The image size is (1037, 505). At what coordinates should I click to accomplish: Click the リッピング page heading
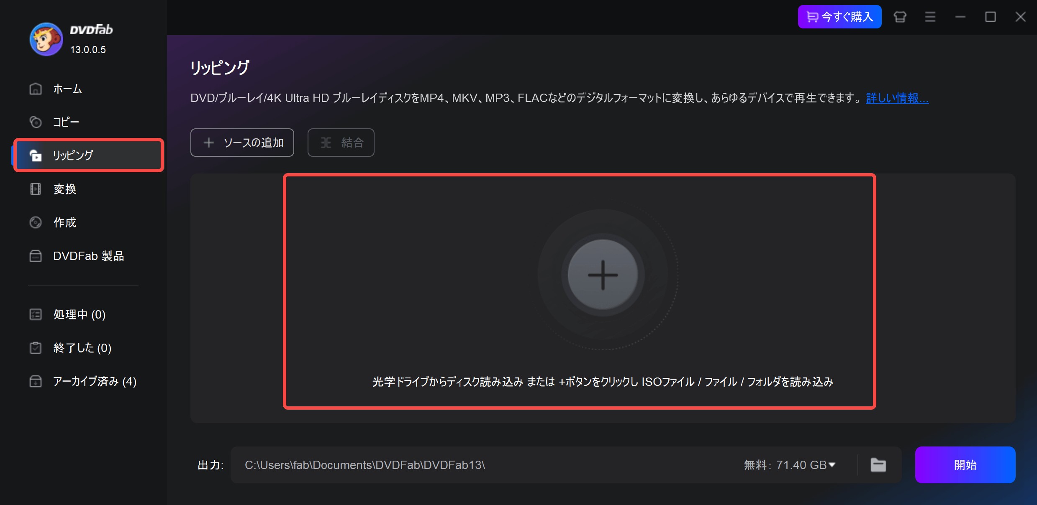pos(220,68)
